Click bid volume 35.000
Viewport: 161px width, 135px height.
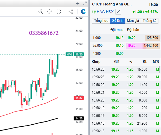98,45
